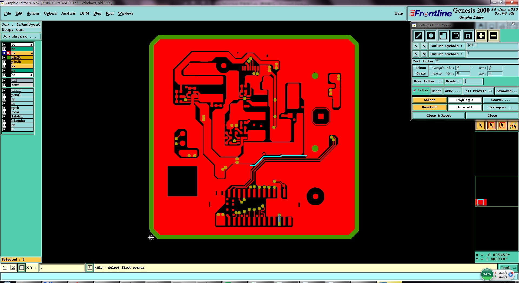Click the diagonal measure icon in the status bar
The image size is (519, 283).
[13, 268]
